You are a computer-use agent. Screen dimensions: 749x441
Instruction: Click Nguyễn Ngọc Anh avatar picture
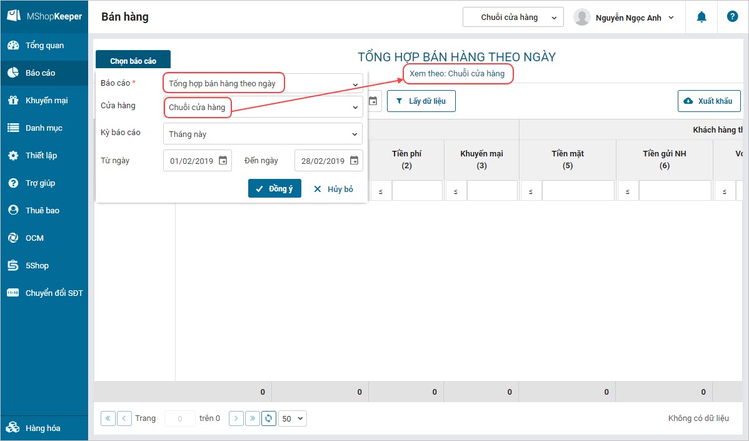[582, 17]
